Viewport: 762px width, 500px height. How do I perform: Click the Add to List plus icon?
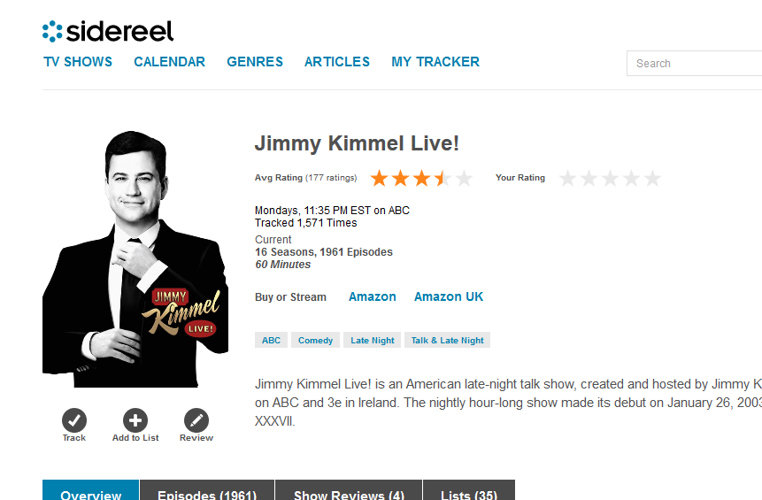135,420
